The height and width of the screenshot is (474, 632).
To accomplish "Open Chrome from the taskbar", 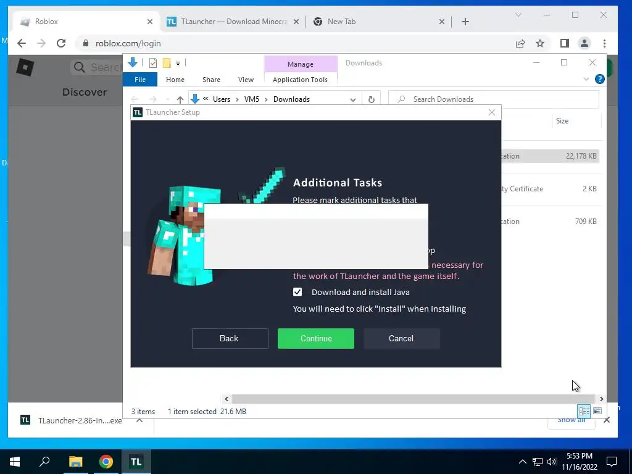I will [106, 462].
